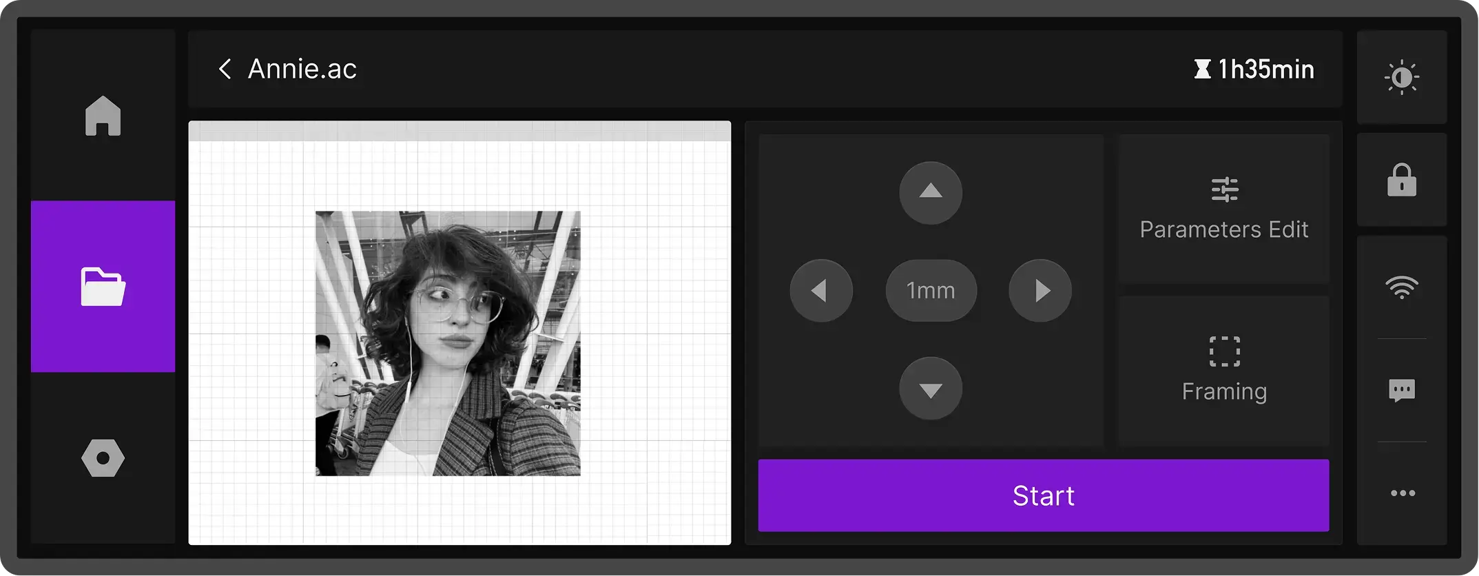
Task: Change the 1mm step distance
Action: [x=931, y=291]
